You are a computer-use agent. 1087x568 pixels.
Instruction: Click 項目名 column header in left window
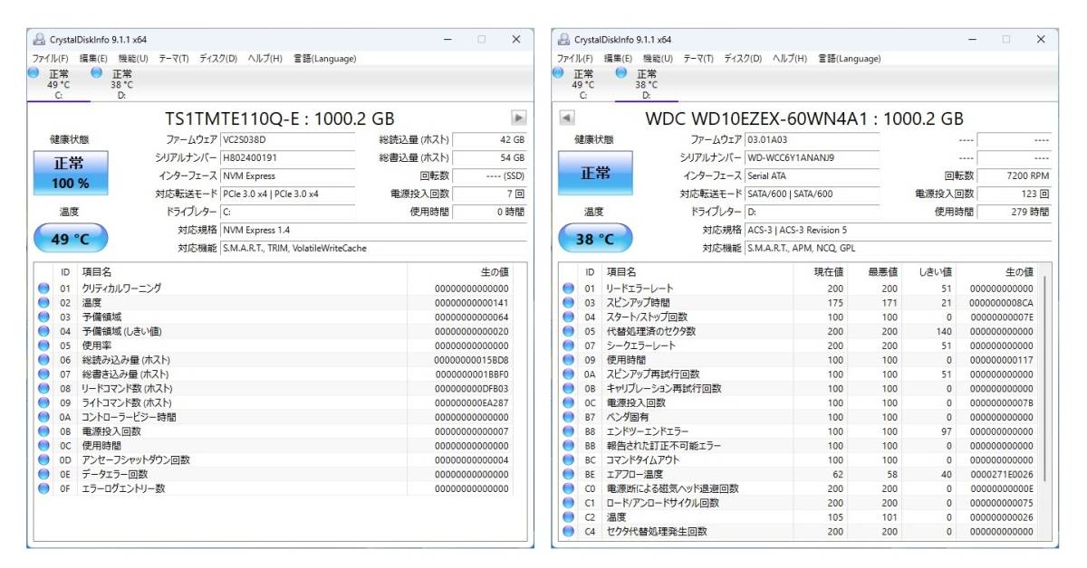pyautogui.click(x=243, y=271)
